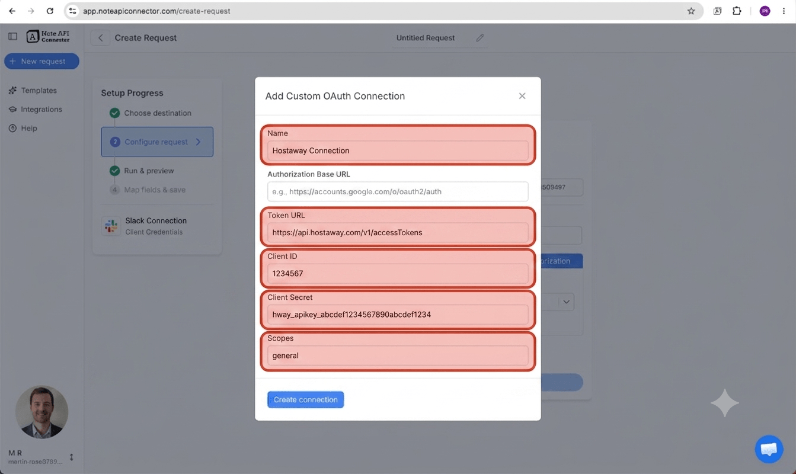Click the Configure request chevron arrow
This screenshot has width=796, height=474.
point(198,142)
